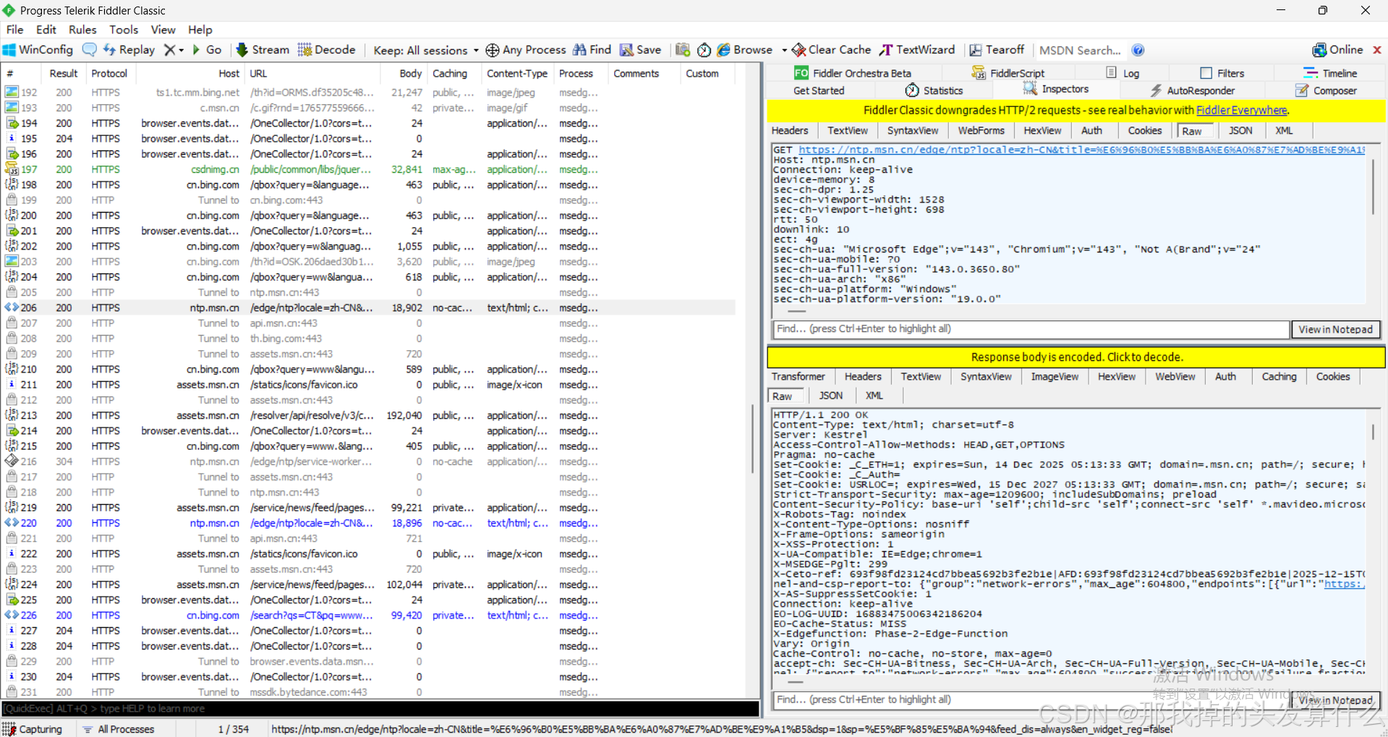Screen dimensions: 1388x737
Task: Select session 216 with 304 result
Action: coord(369,461)
